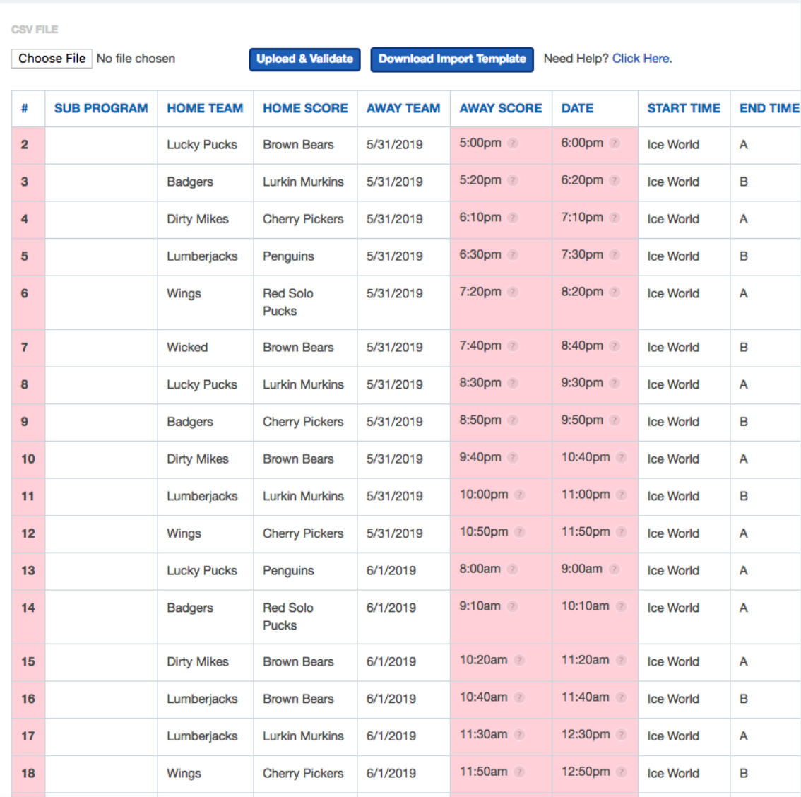Image resolution: width=801 pixels, height=797 pixels.
Task: Open the Click Here help link
Action: pyautogui.click(x=642, y=59)
